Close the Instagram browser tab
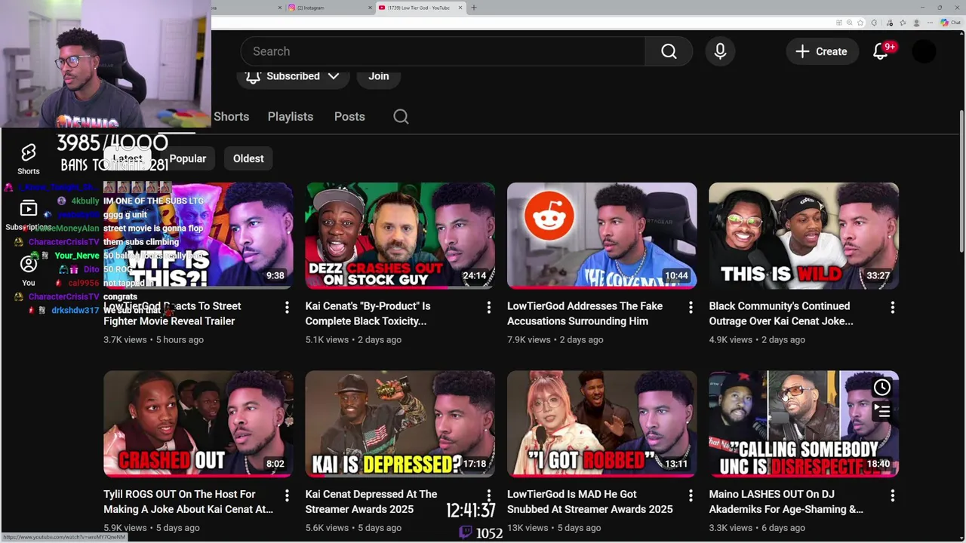The height and width of the screenshot is (543, 966). 371,8
